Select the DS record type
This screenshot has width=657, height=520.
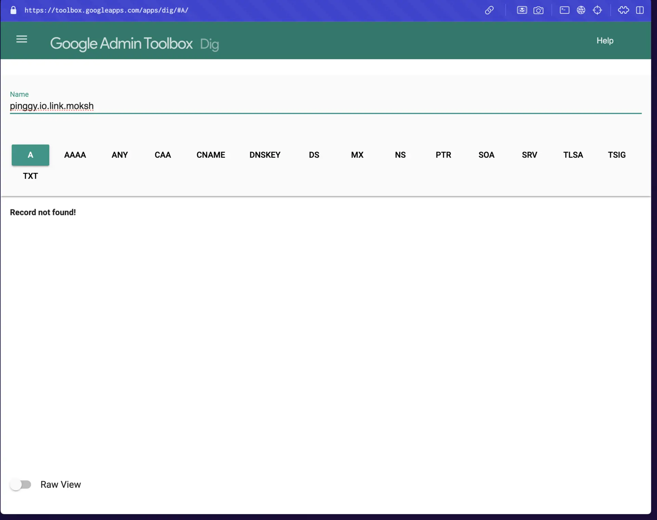point(313,155)
